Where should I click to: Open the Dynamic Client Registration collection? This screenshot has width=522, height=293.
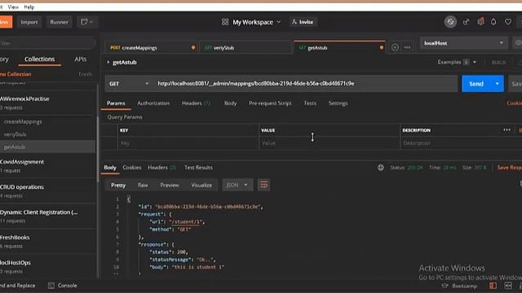tap(47, 216)
